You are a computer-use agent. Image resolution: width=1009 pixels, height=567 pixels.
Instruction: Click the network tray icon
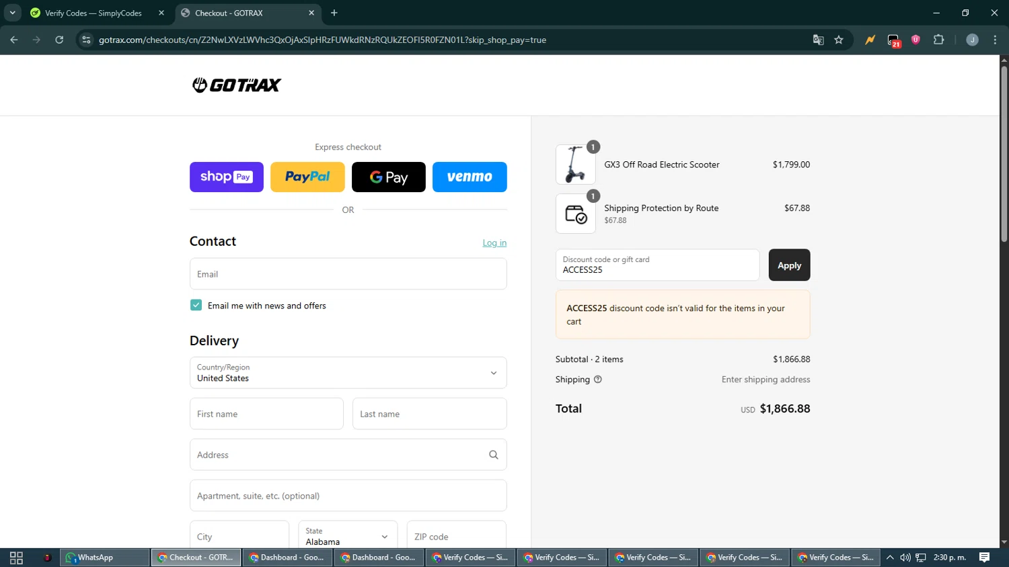point(921,558)
